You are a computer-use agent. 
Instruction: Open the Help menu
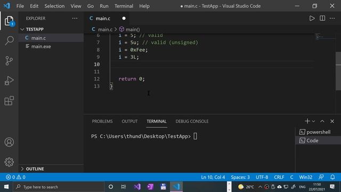(144, 6)
